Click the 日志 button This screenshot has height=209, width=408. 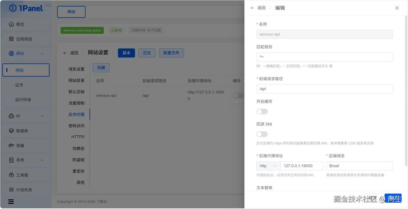[x=147, y=53]
